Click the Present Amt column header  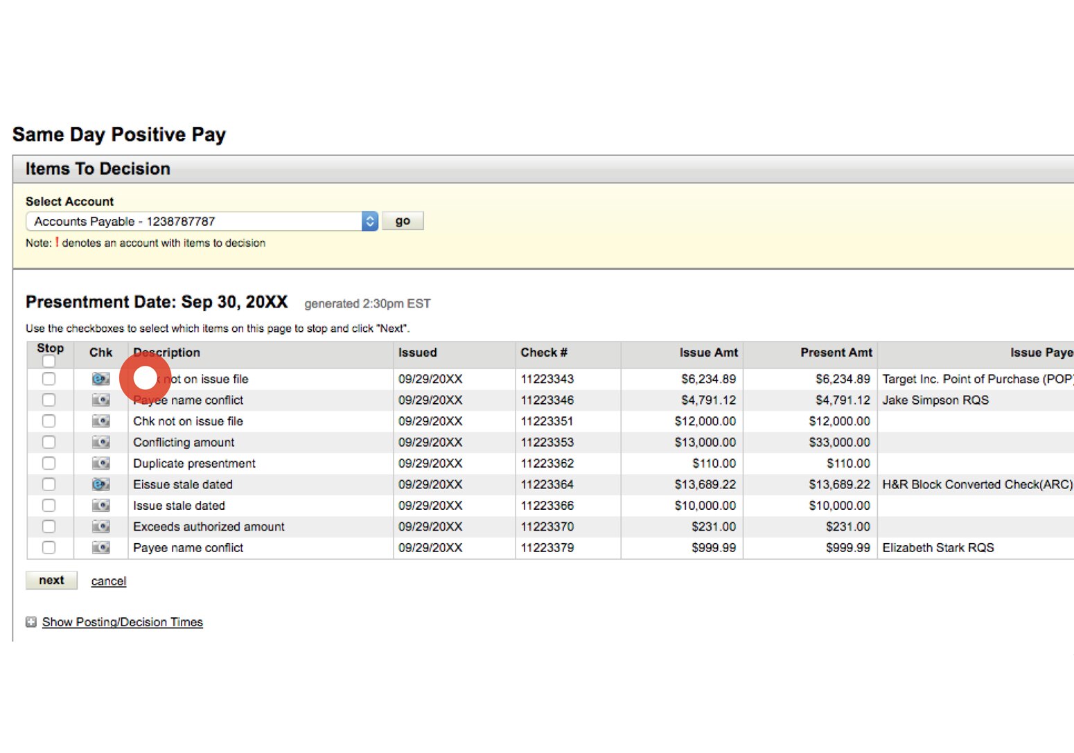point(836,353)
